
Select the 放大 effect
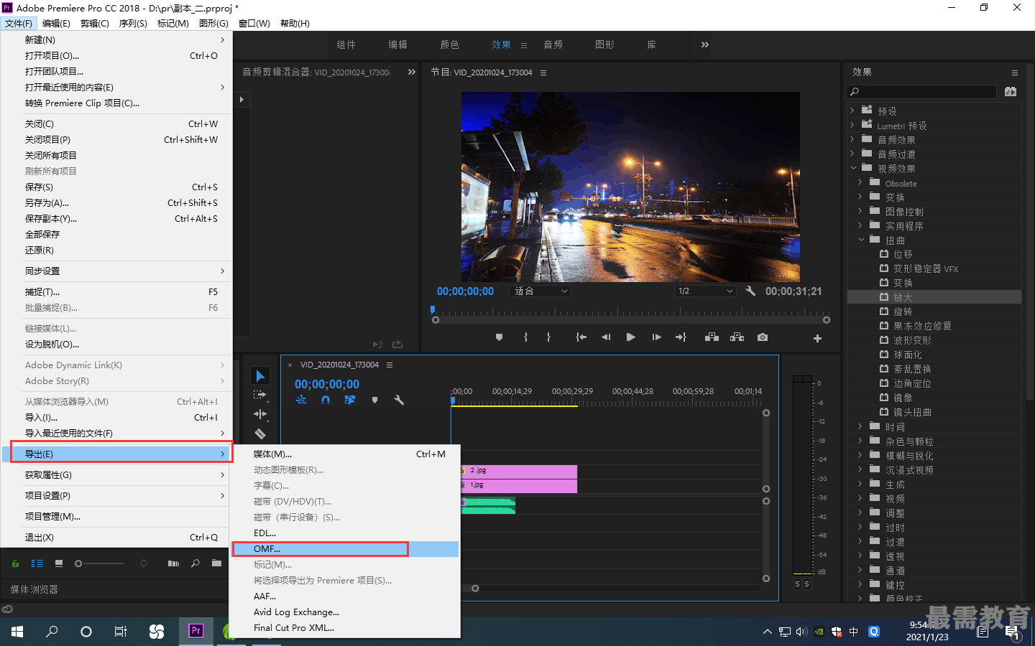click(903, 297)
